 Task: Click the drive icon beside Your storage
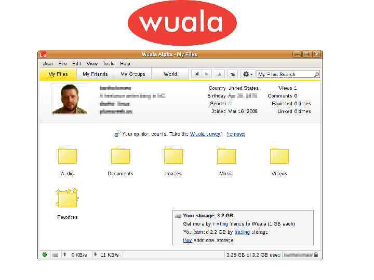pyautogui.click(x=178, y=216)
